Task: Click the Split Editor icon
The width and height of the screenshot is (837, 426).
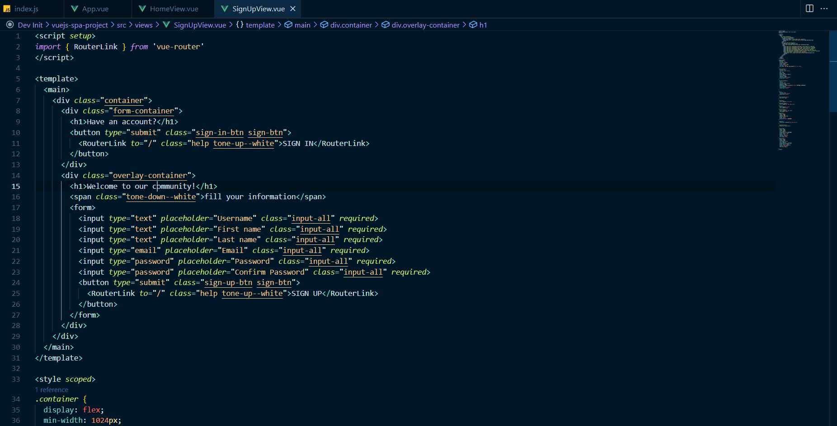Action: click(809, 8)
